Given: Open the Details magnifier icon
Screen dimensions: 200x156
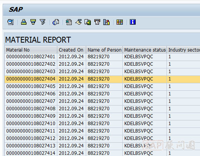Looking at the screenshot, I should (x=11, y=22).
